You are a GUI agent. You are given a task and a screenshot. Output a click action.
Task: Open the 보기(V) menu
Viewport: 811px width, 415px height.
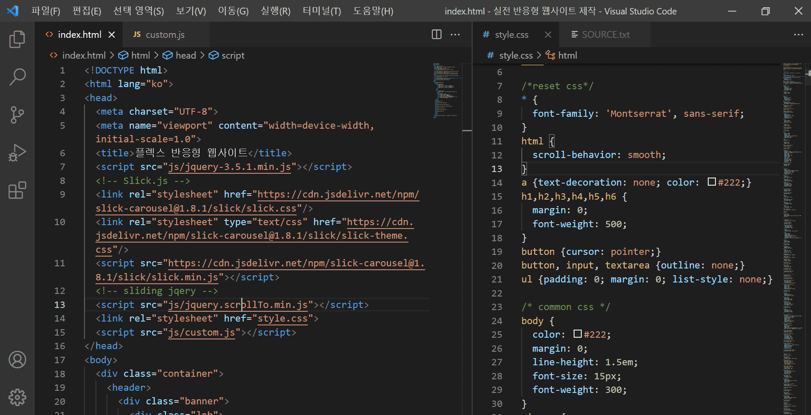[x=191, y=11]
